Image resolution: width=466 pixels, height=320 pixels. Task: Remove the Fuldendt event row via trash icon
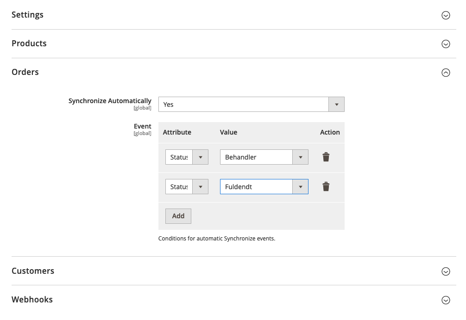[326, 187]
